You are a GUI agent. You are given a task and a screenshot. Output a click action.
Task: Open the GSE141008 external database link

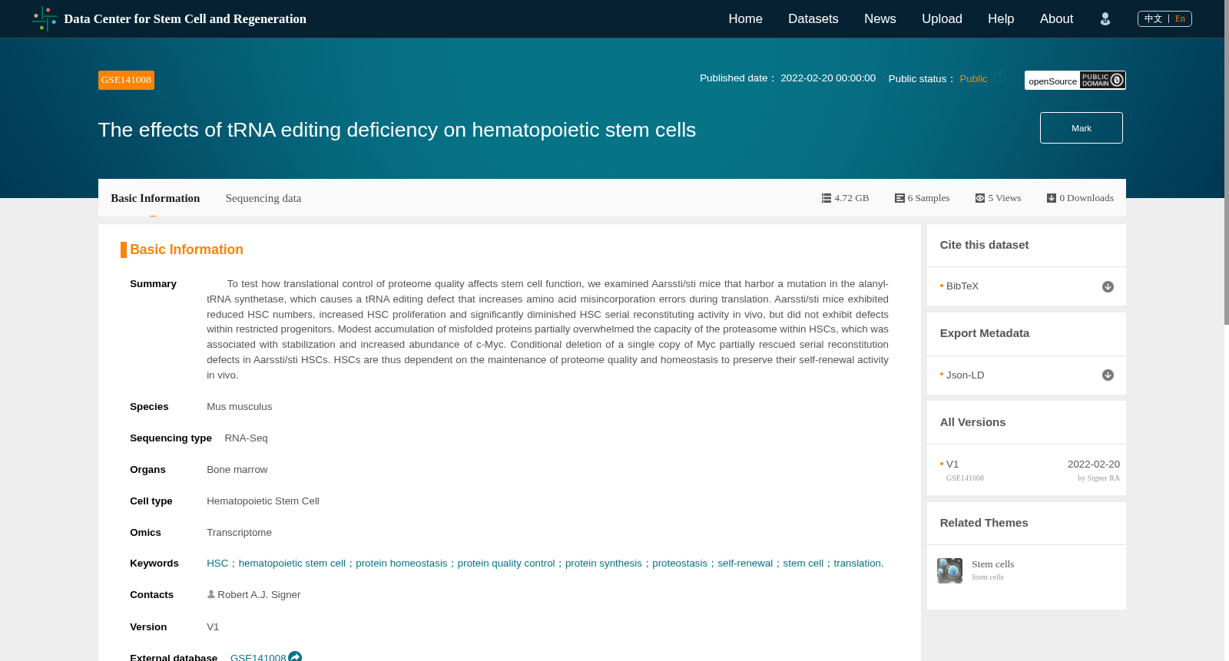pos(258,657)
